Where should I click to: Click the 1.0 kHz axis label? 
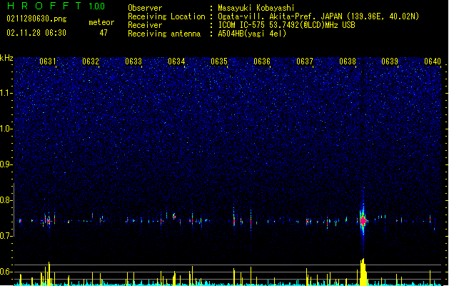6,129
